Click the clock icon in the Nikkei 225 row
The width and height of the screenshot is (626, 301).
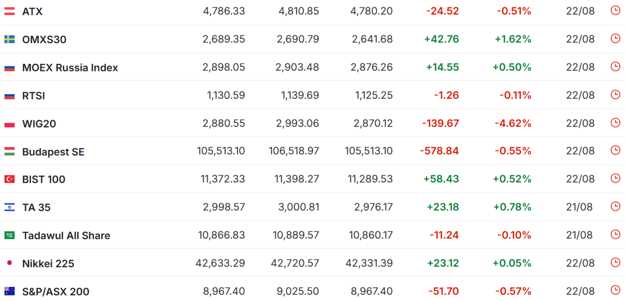[x=615, y=263]
